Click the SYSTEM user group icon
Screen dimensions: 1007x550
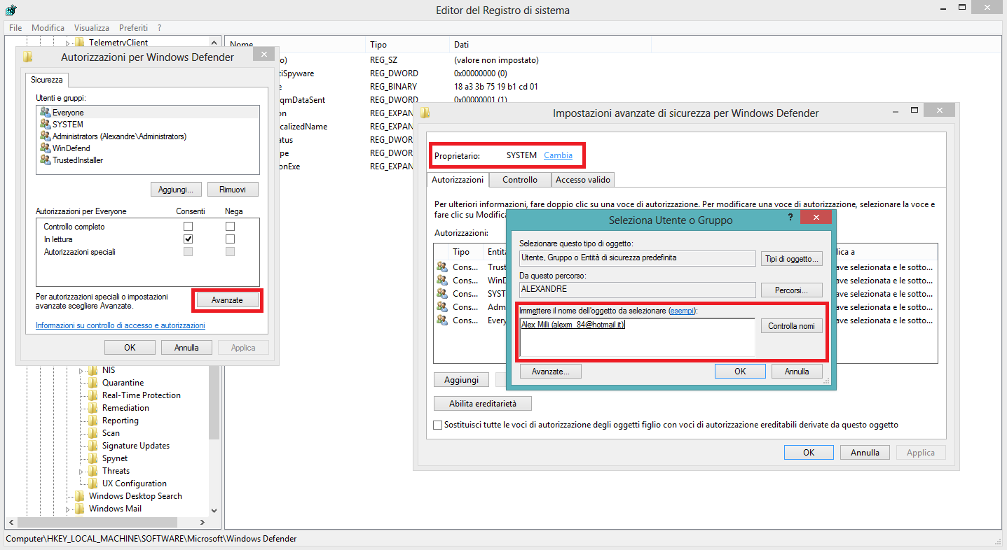pos(46,124)
